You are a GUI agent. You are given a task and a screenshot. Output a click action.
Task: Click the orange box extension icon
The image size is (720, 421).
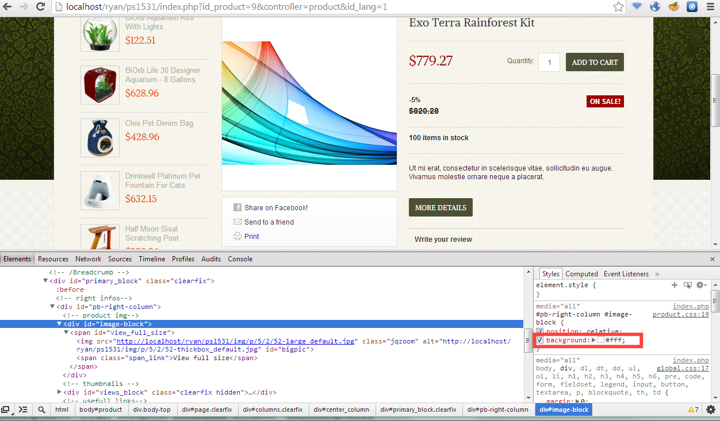(674, 7)
